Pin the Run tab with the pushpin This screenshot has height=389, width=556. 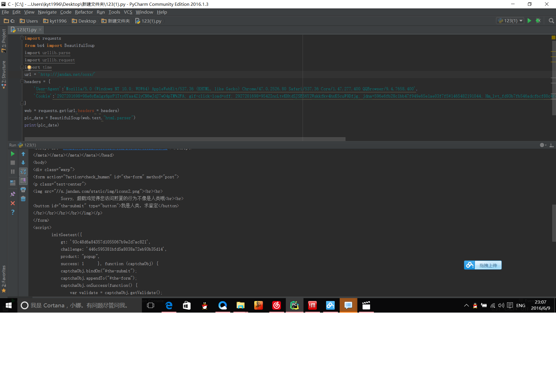click(13, 194)
